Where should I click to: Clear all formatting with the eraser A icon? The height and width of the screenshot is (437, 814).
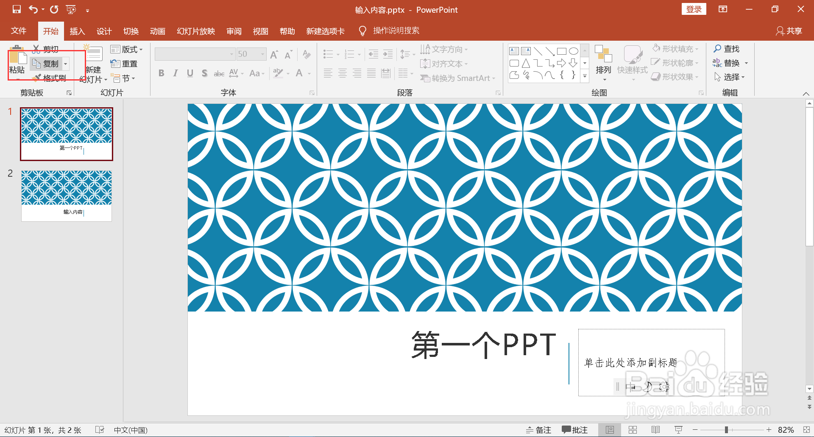coord(307,54)
